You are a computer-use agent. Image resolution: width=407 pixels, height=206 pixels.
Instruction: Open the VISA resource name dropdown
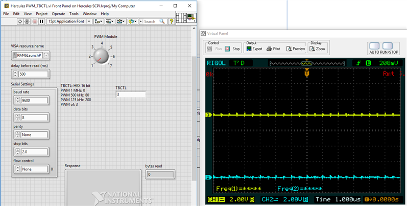tap(46, 55)
